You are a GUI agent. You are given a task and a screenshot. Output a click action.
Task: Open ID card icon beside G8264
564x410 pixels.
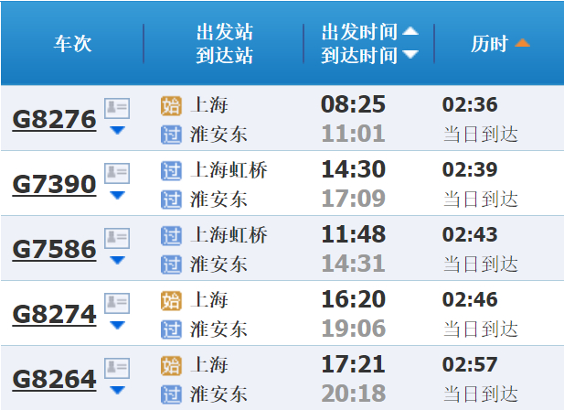(117, 368)
